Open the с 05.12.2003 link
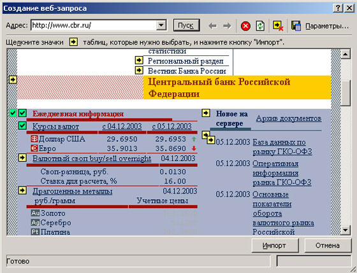This screenshot has height=273, width=357. pyautogui.click(x=172, y=127)
